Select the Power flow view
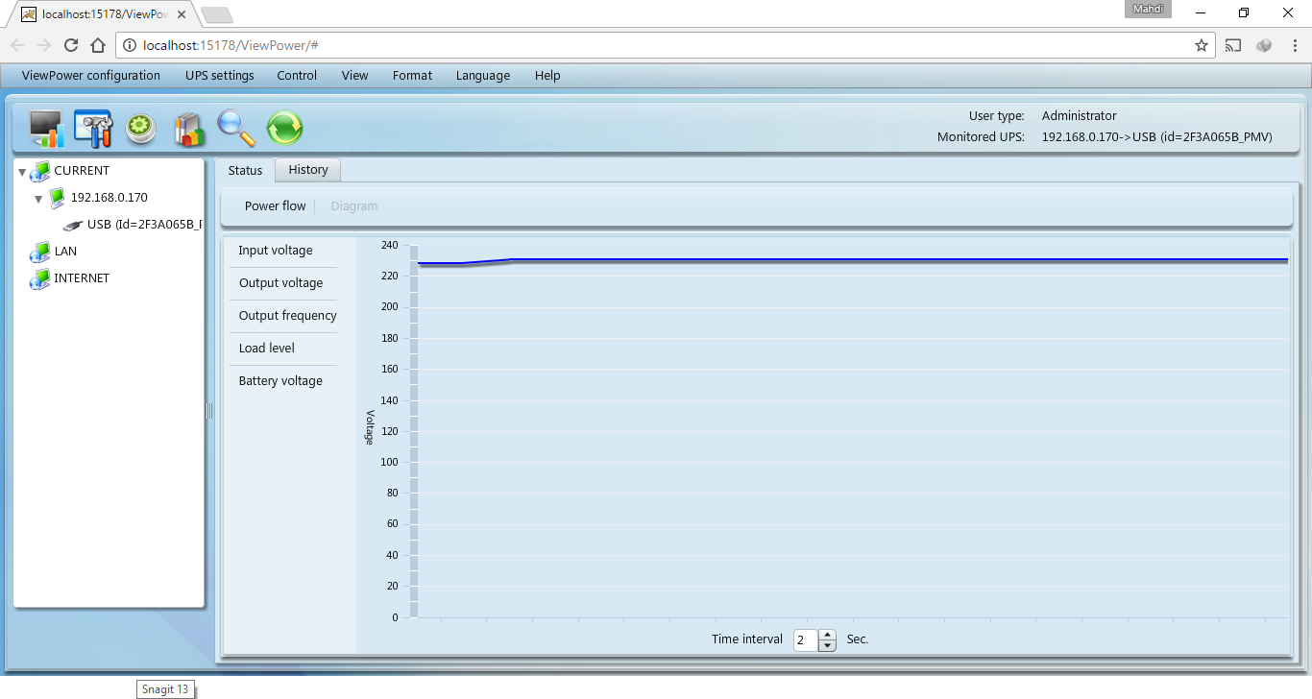 point(275,206)
